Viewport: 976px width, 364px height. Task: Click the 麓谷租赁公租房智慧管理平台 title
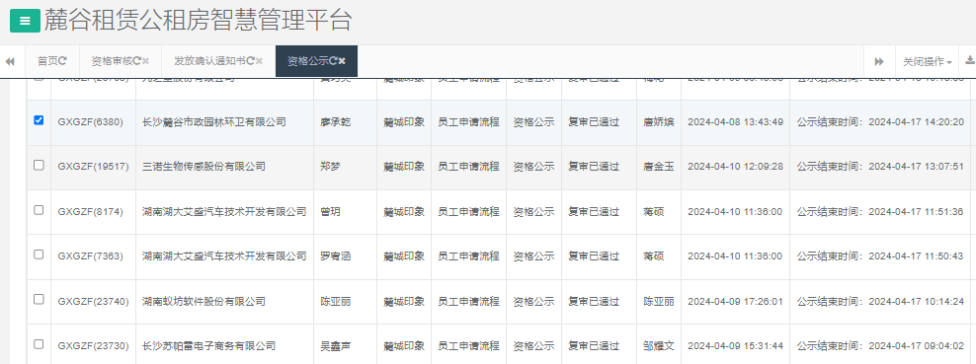coord(198,21)
